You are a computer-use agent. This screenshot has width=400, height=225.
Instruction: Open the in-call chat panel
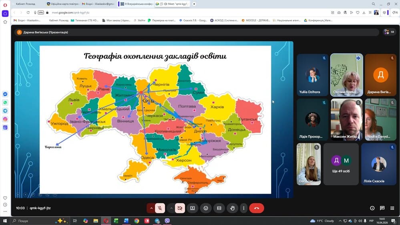(x=382, y=208)
